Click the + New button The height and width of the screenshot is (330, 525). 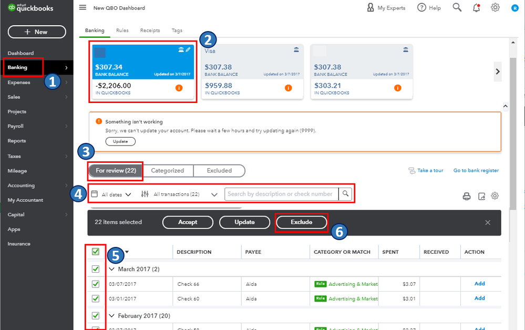click(37, 32)
